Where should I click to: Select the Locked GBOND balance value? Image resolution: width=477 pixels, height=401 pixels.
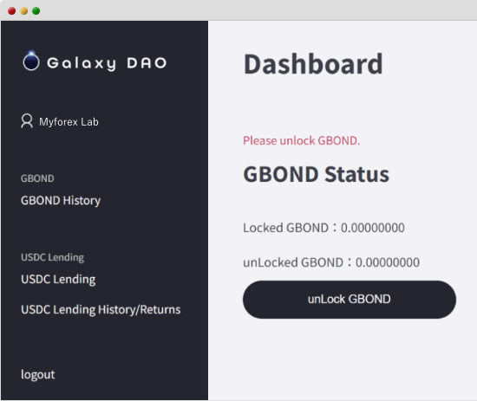pyautogui.click(x=373, y=228)
